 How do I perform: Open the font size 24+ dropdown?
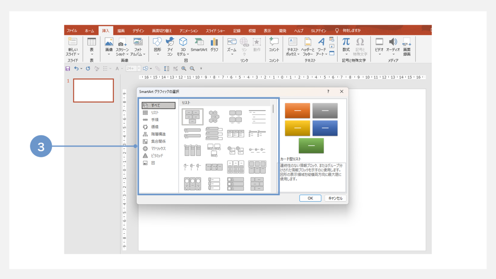(x=139, y=69)
